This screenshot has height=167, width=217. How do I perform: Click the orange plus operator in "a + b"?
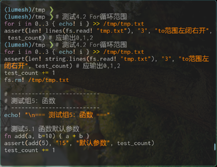pyautogui.click(x=74, y=136)
